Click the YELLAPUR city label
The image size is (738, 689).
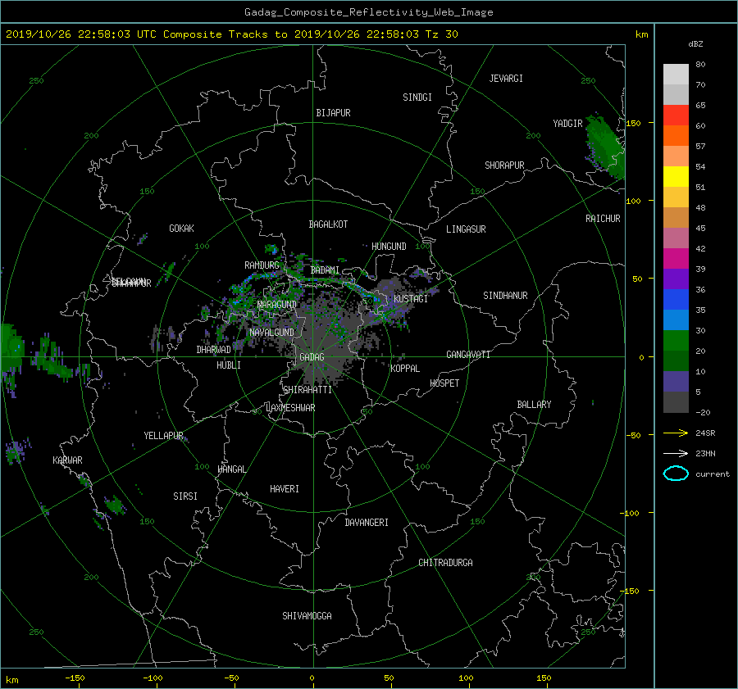tap(163, 436)
